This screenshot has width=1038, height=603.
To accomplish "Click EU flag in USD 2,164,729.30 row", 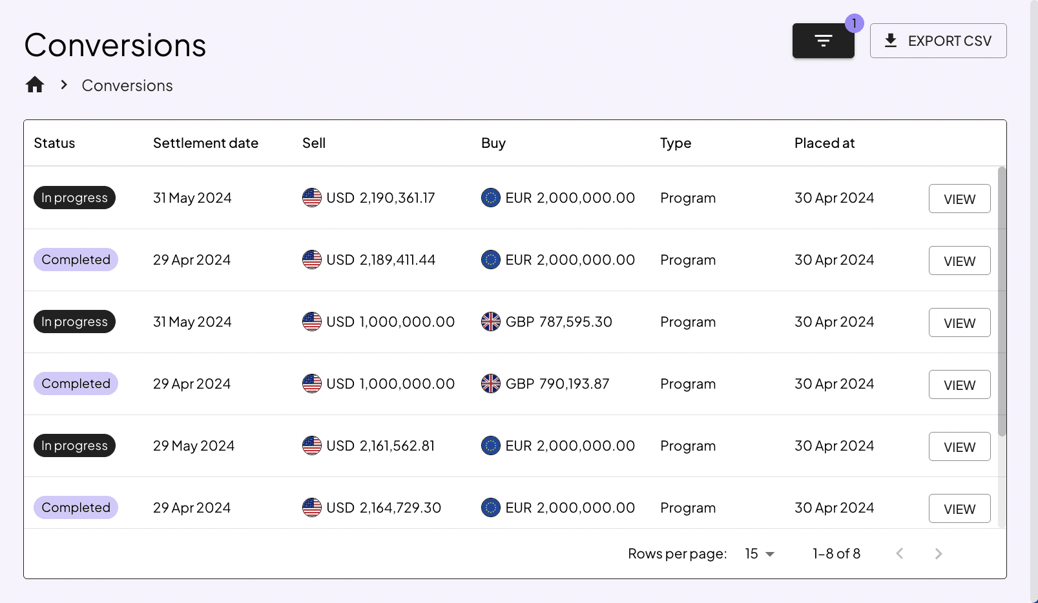I will tap(491, 507).
